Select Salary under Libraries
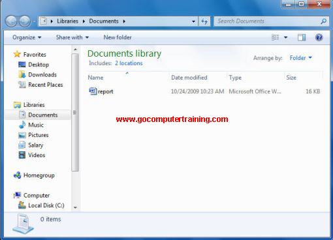333x240 pixels. pyautogui.click(x=36, y=145)
